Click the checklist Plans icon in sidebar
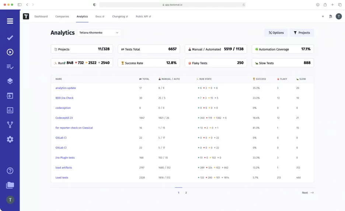 [x=10, y=67]
